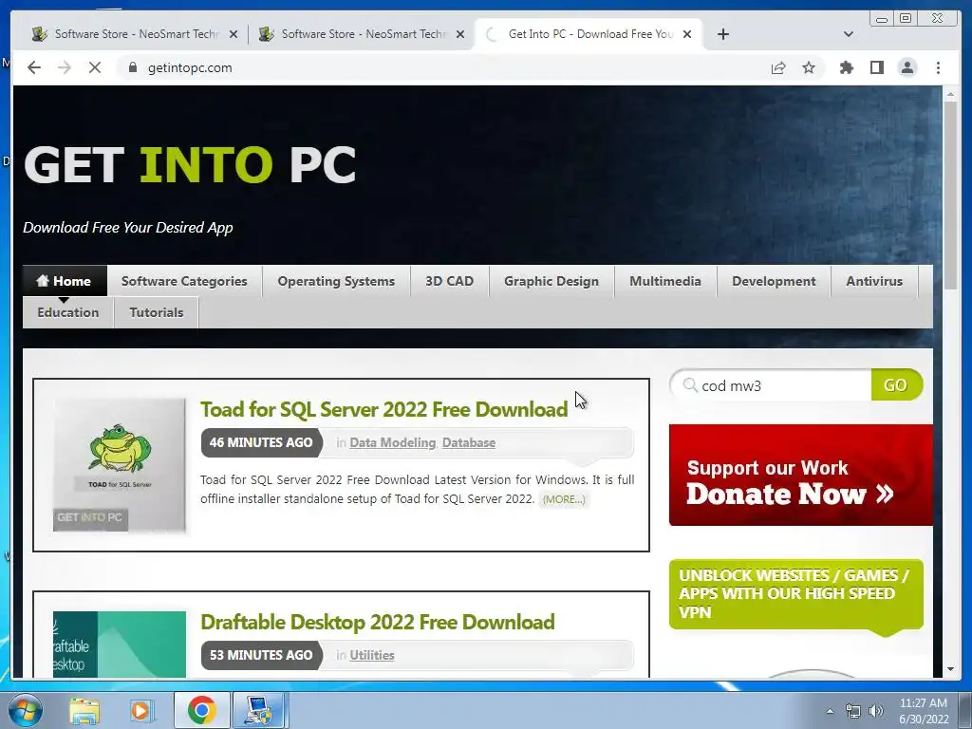This screenshot has height=729, width=972.
Task: Toggle the Chrome side panel icon
Action: click(876, 67)
